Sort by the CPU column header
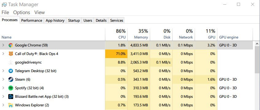Viewport: 260px width, 110px height. tap(116, 34)
